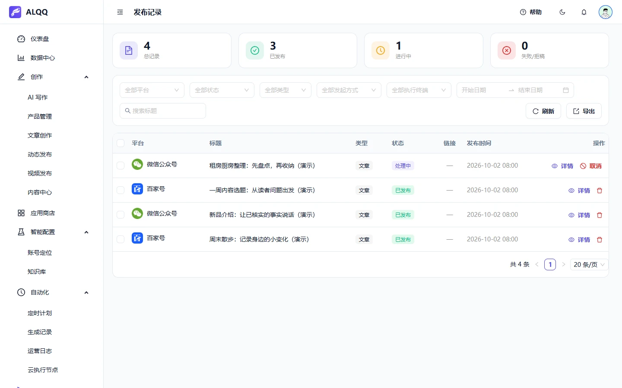Viewport: 622px width, 388px height.
Task: Change the 20 条/页 page size
Action: click(589, 265)
